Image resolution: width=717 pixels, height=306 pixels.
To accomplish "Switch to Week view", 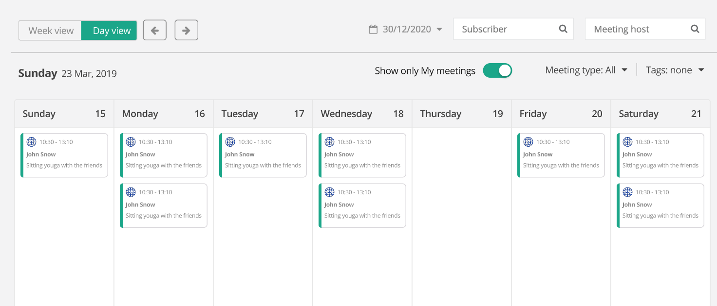I will coord(51,31).
